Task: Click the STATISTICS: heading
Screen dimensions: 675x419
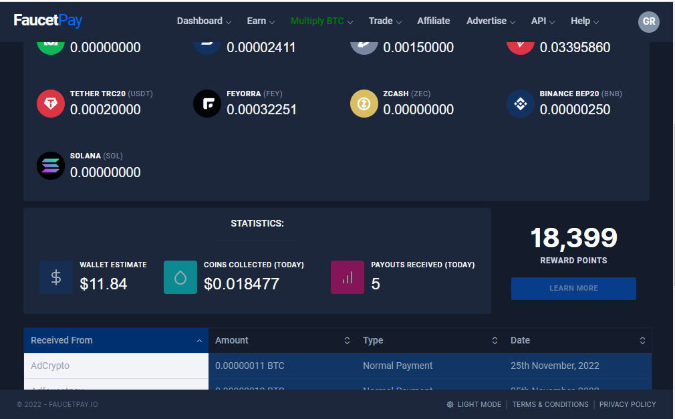Action: pyautogui.click(x=257, y=223)
